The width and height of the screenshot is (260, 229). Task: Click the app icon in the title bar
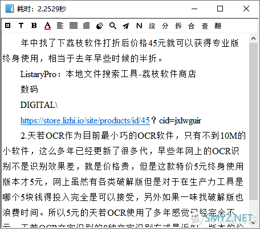tap(10, 9)
